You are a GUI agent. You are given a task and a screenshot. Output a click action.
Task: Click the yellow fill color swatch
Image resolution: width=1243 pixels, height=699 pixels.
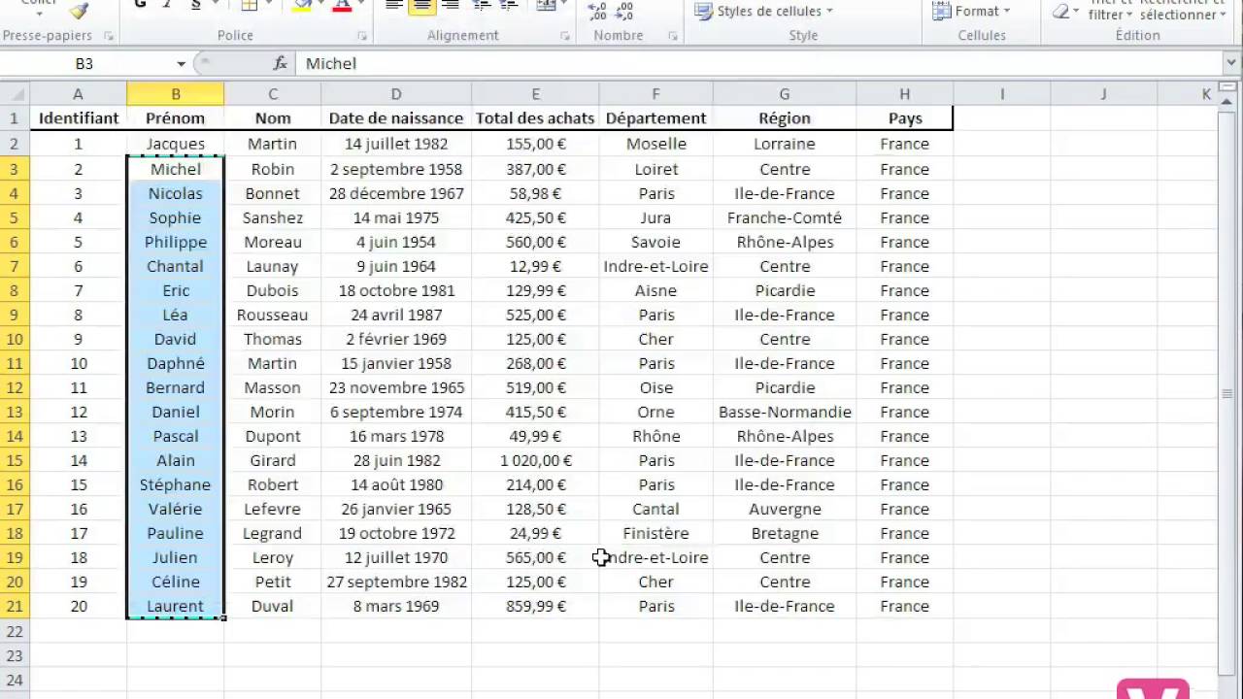pos(301,6)
